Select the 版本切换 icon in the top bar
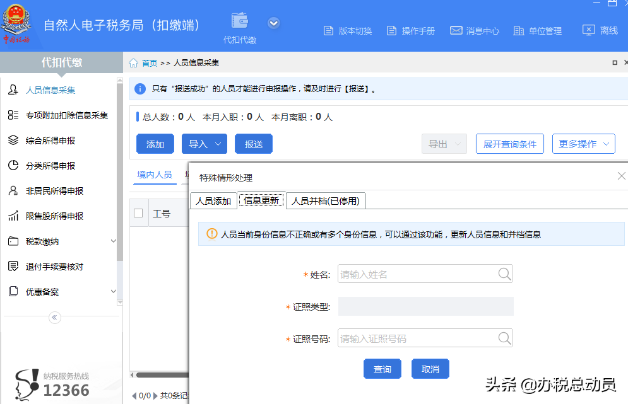 click(x=329, y=30)
